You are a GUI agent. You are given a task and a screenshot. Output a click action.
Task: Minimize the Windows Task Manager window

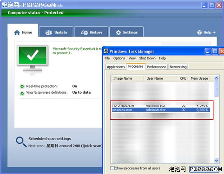tap(208, 52)
